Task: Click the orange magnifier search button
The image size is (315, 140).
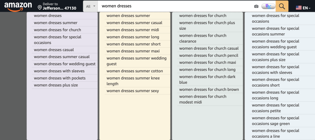Action: click(x=282, y=6)
